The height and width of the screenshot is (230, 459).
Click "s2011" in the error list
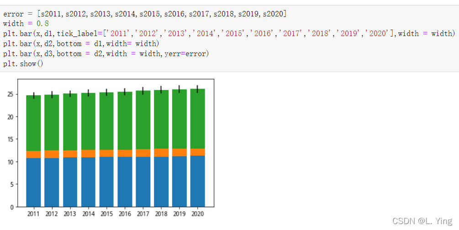(x=51, y=14)
